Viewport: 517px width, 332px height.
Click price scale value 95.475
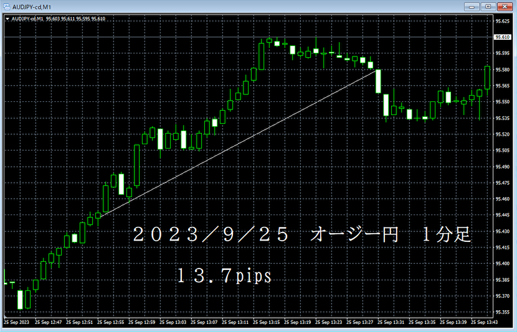click(x=503, y=183)
